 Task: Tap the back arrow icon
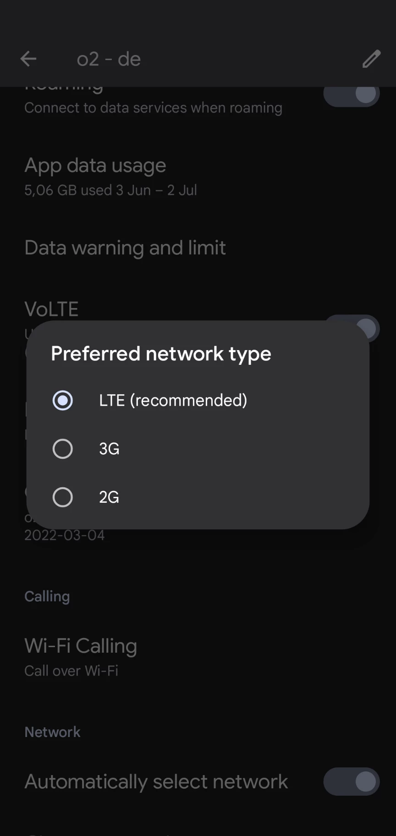click(28, 59)
